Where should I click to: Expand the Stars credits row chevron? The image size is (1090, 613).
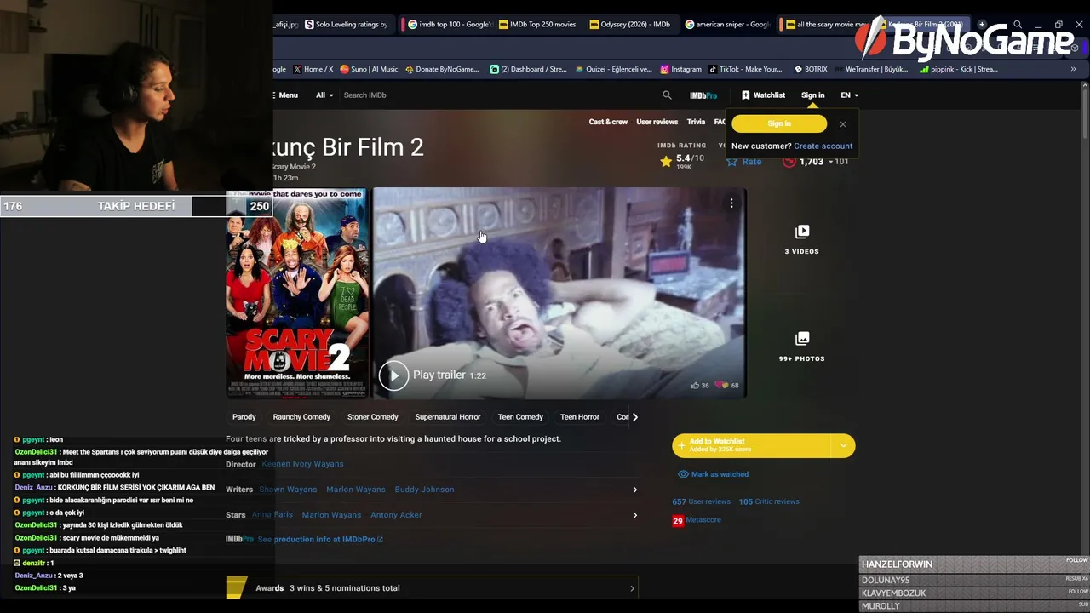634,515
